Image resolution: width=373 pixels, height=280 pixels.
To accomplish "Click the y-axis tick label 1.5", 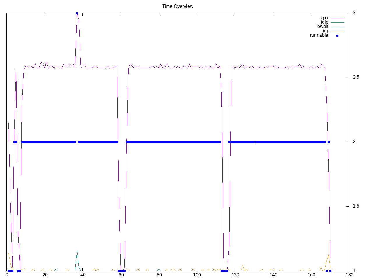I will [356, 206].
